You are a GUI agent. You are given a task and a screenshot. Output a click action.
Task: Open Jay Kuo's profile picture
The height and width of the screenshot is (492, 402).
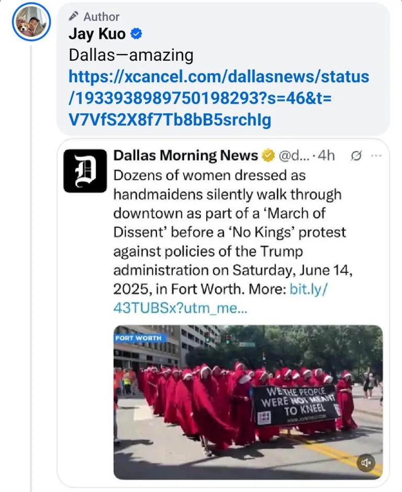click(31, 24)
